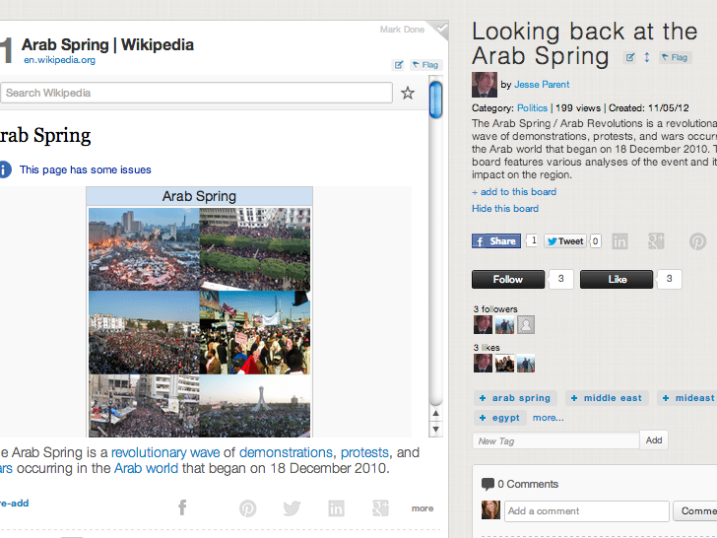717x538 pixels.
Task: Like this board
Action: [x=617, y=280]
